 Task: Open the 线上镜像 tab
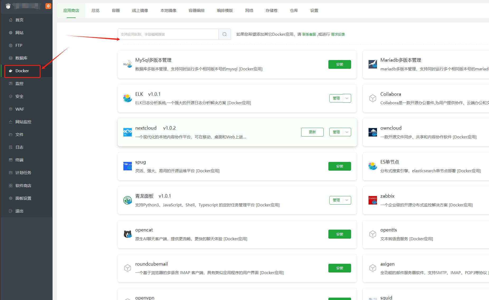(140, 11)
